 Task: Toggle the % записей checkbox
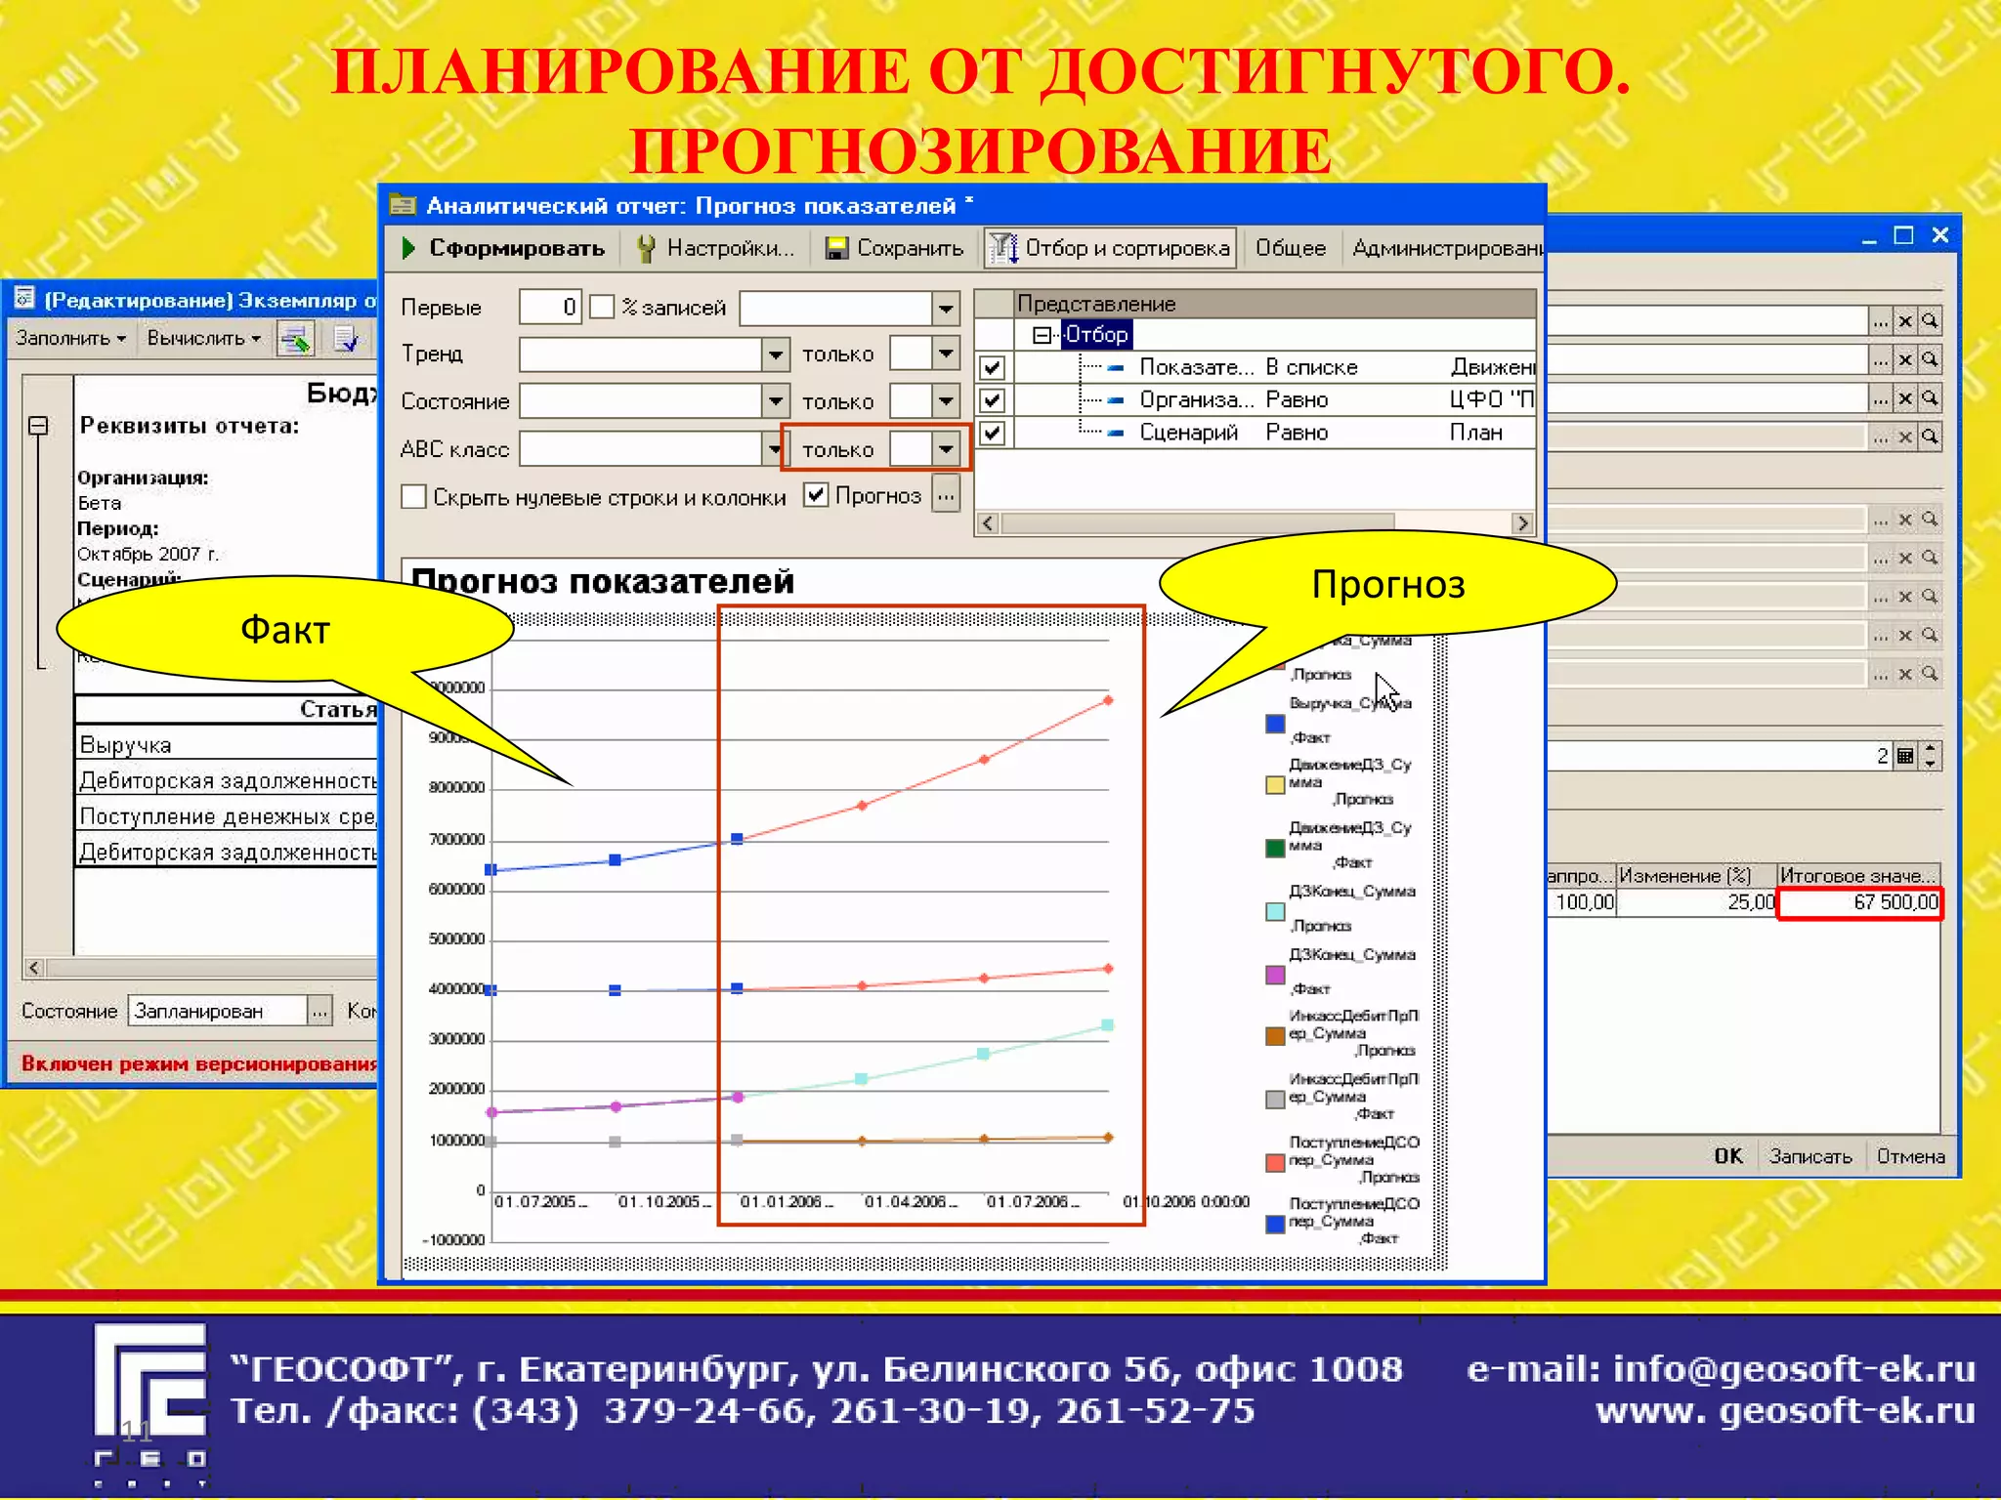pos(603,307)
